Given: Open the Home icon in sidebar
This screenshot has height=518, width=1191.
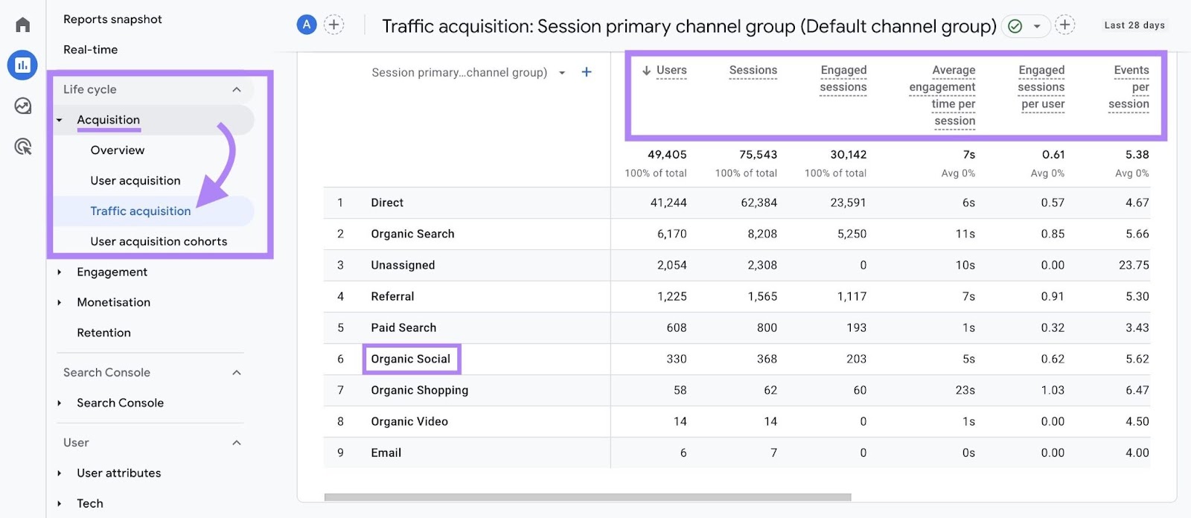Looking at the screenshot, I should [23, 25].
